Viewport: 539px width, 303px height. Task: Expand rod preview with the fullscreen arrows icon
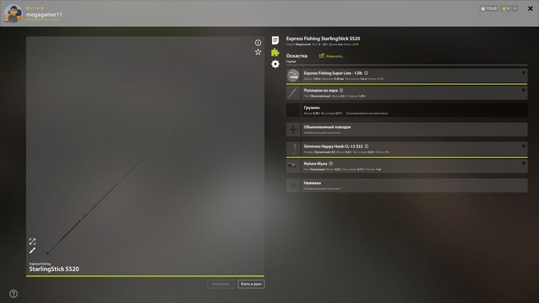(32, 242)
